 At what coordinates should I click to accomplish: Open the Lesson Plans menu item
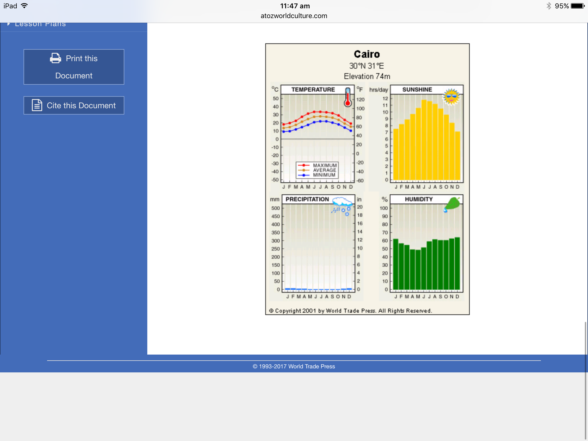(x=40, y=24)
